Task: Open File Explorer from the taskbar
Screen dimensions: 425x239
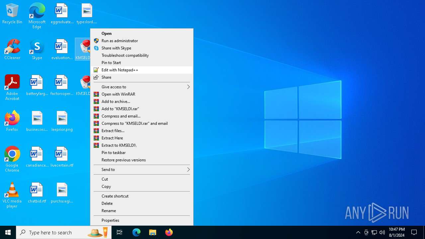Action: (153, 232)
